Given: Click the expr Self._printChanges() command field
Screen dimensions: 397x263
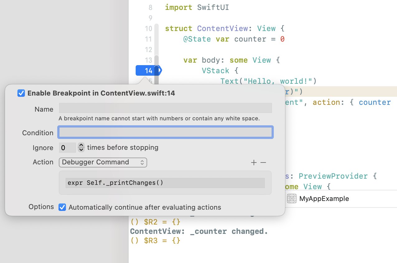Looking at the screenshot, I should click(165, 183).
